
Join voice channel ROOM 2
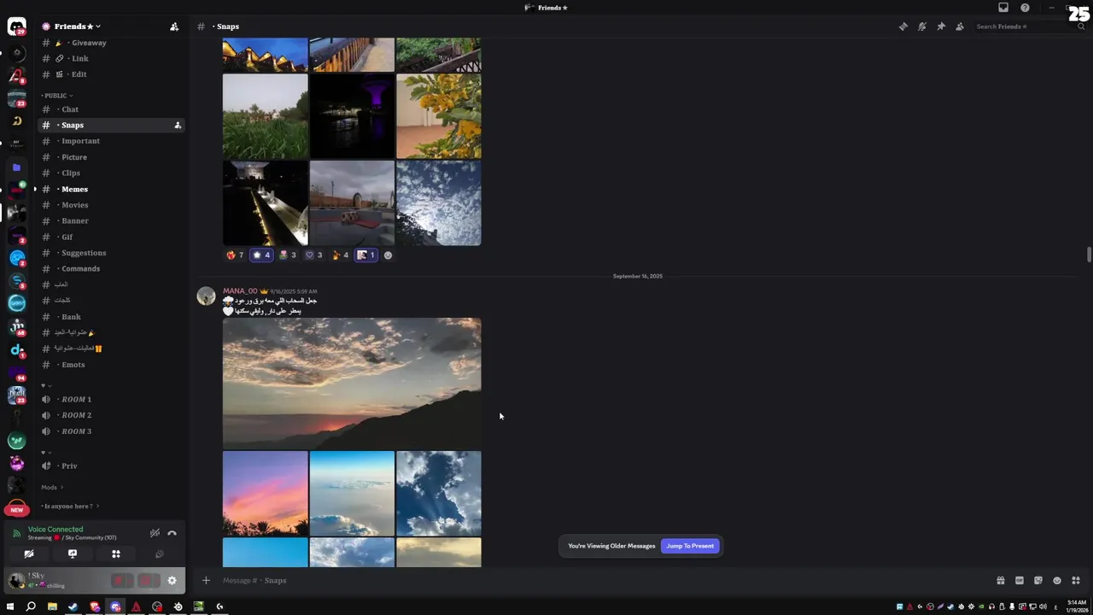(x=111, y=415)
